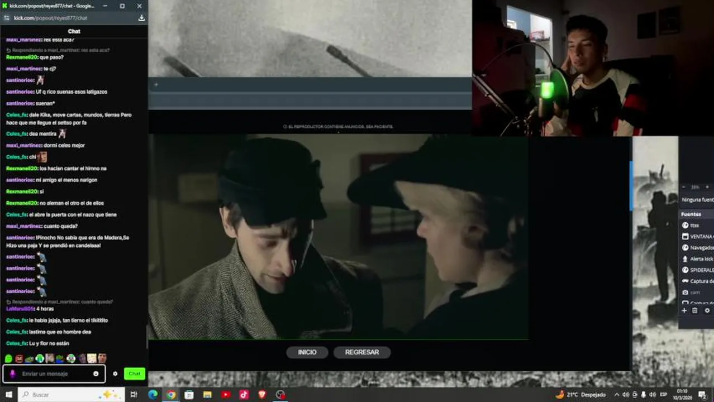Click the purple microphone icon in chat input
The height and width of the screenshot is (402, 714).
pos(12,374)
